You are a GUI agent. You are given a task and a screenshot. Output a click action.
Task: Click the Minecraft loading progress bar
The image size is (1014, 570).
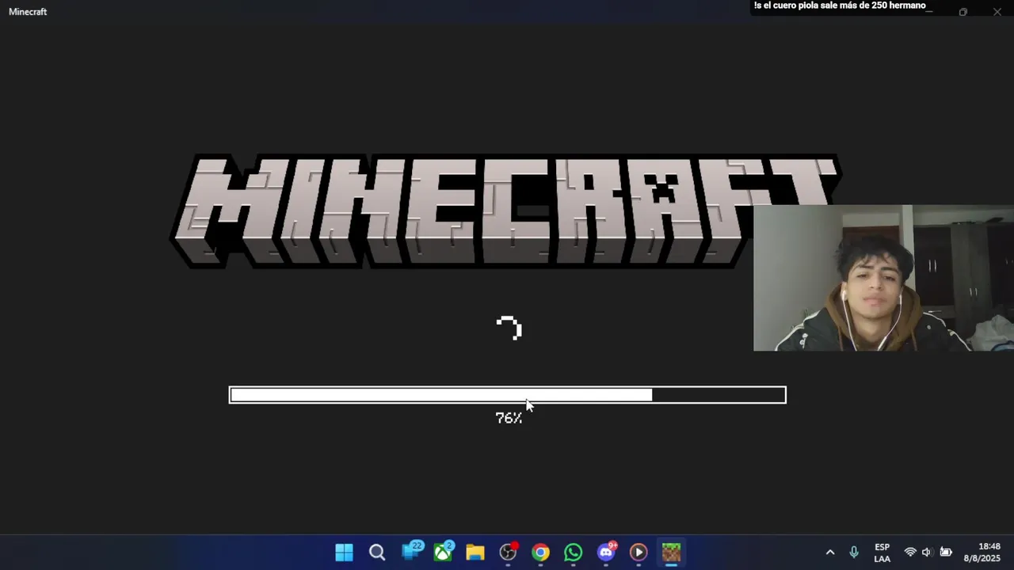click(x=508, y=395)
